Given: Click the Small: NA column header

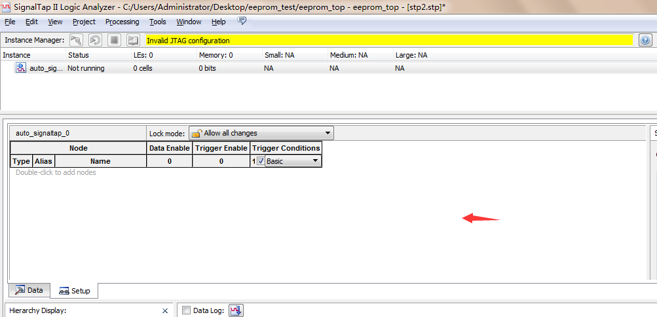Looking at the screenshot, I should click(295, 55).
